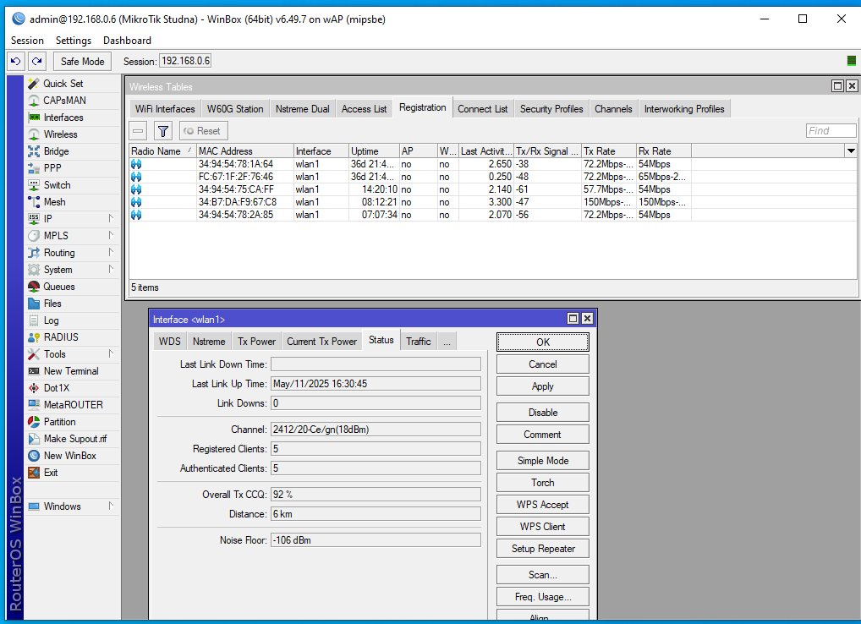Click the Scan... button
The image size is (861, 624).
(542, 575)
